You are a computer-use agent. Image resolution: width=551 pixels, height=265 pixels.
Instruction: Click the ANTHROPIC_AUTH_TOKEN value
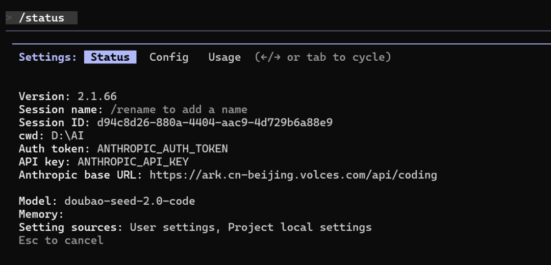[x=162, y=149]
